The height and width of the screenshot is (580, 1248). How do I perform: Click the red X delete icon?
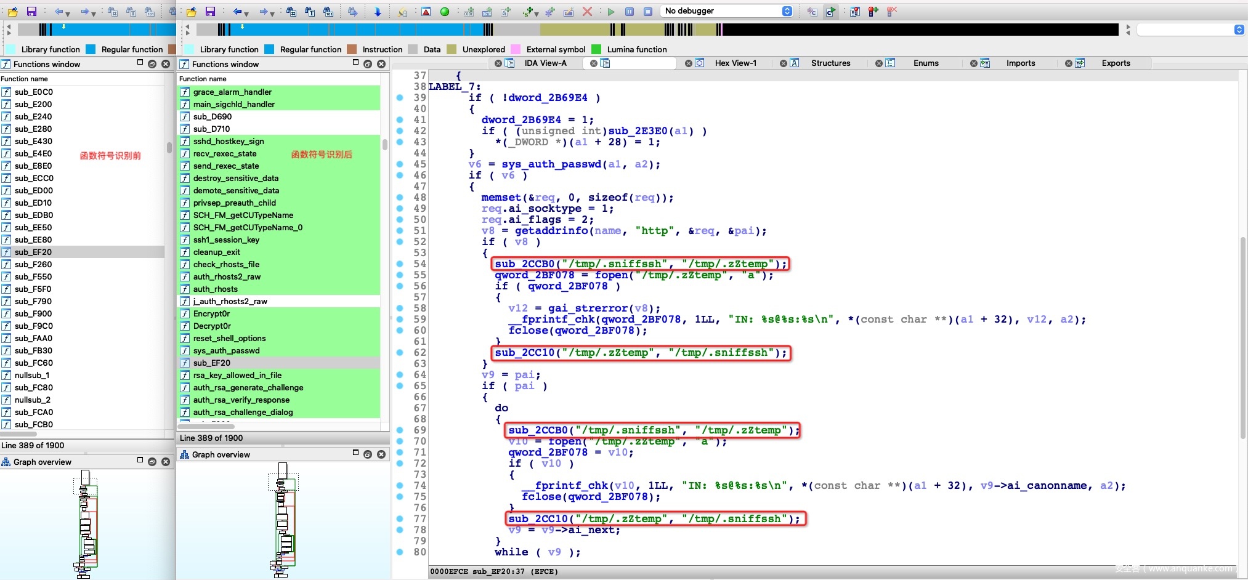(x=587, y=12)
